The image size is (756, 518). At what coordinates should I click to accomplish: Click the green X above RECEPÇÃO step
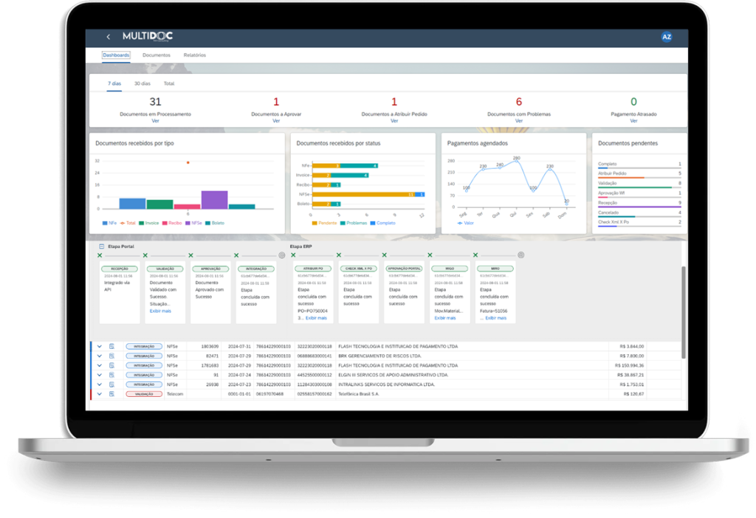point(100,255)
